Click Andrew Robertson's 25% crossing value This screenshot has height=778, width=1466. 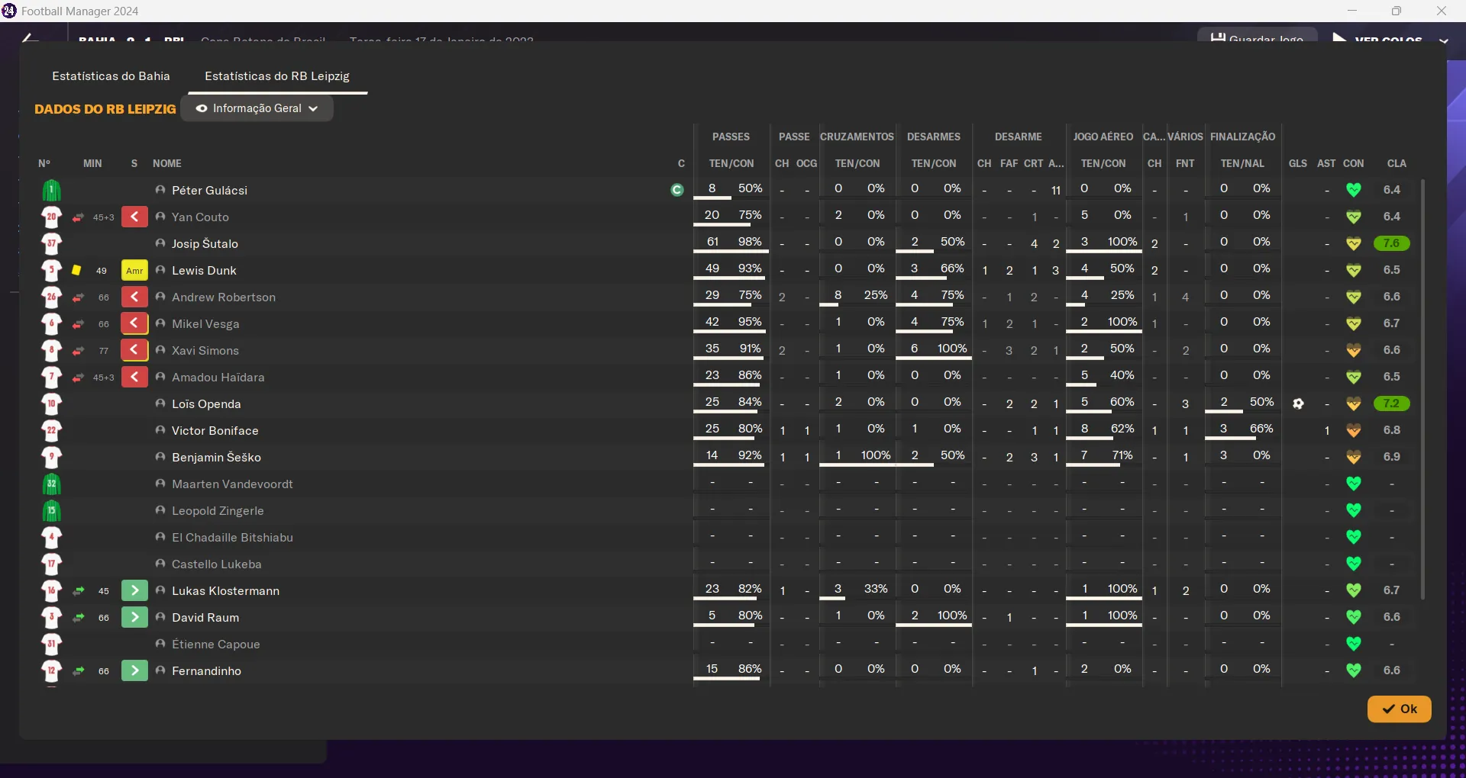click(876, 295)
